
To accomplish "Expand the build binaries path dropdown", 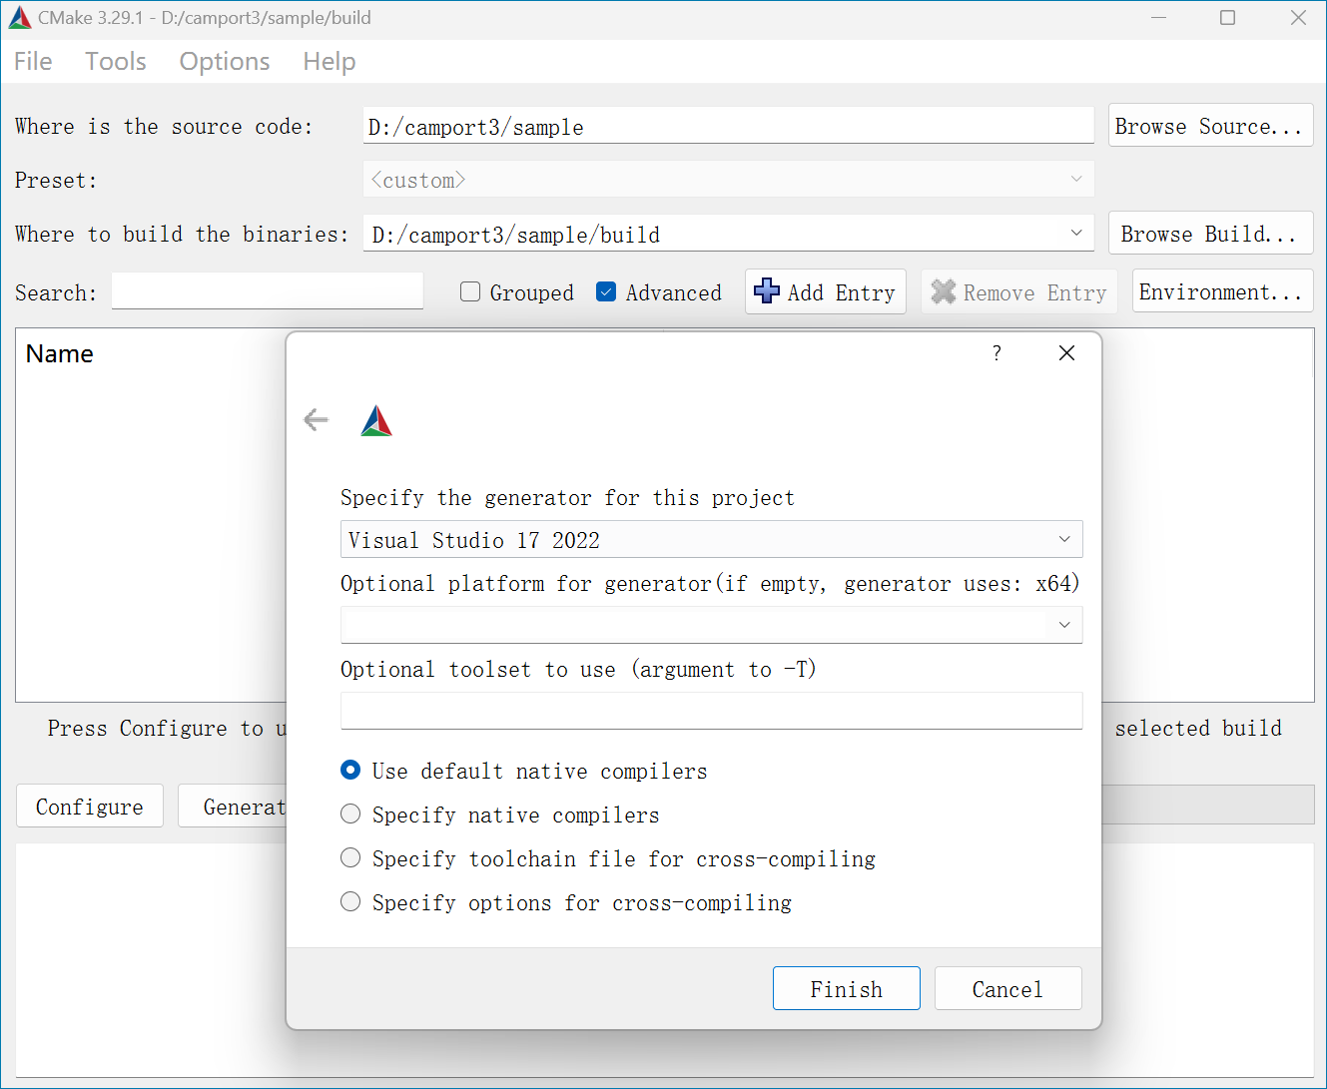I will click(1076, 234).
